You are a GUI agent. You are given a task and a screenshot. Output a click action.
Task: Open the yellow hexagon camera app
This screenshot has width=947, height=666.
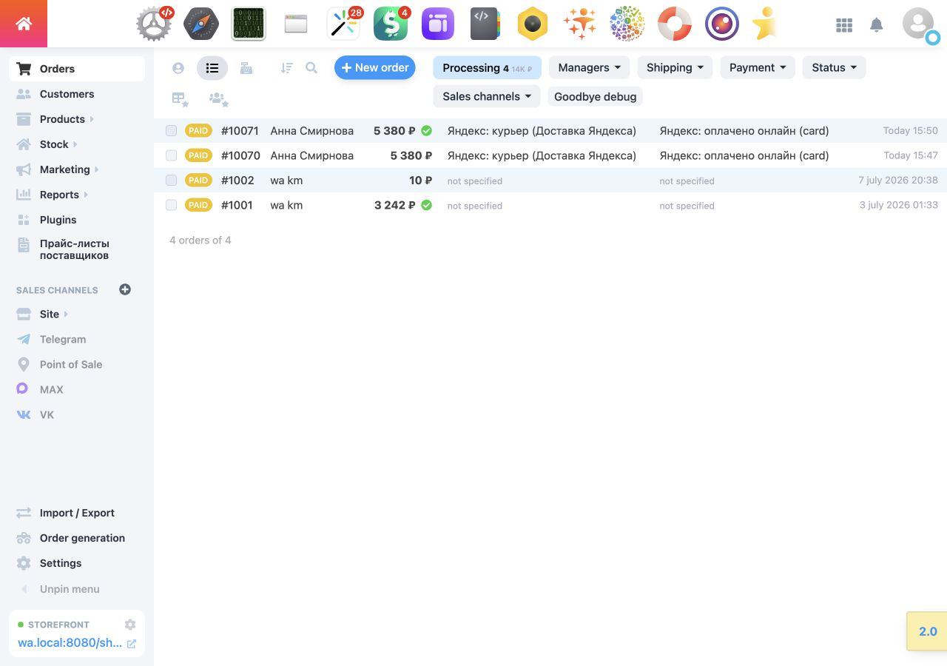(x=533, y=24)
